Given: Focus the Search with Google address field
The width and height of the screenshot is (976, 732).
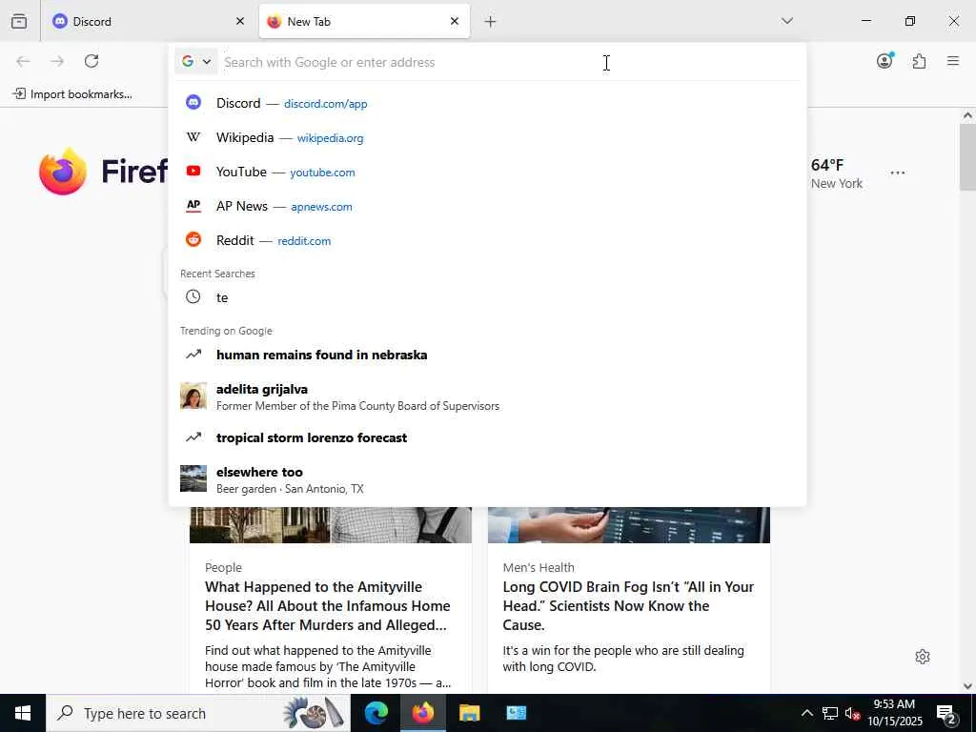Looking at the screenshot, I should pos(511,62).
